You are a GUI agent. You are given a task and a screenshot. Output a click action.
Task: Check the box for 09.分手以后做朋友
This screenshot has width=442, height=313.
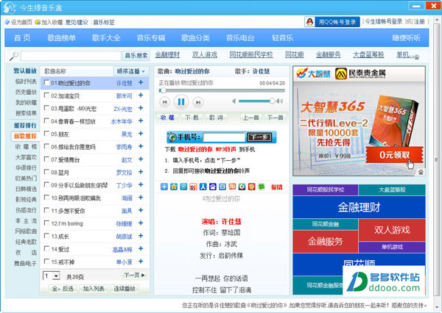click(x=47, y=184)
